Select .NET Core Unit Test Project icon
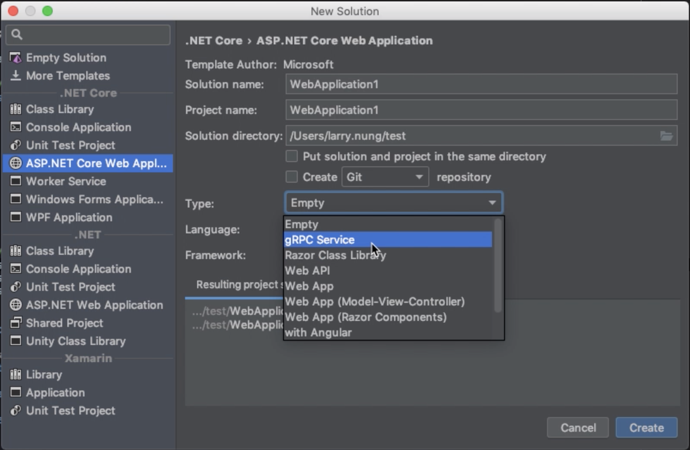This screenshot has height=450, width=690. (x=16, y=145)
